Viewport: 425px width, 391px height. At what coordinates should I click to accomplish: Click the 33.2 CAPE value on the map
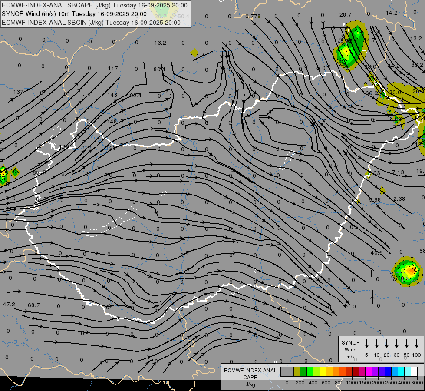click(x=417, y=65)
